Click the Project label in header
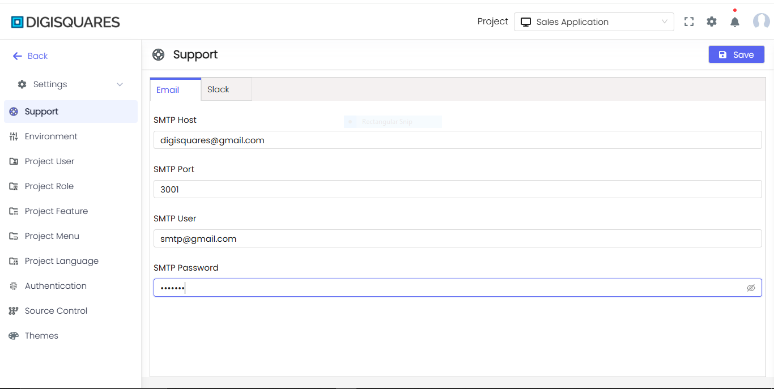 click(x=493, y=22)
